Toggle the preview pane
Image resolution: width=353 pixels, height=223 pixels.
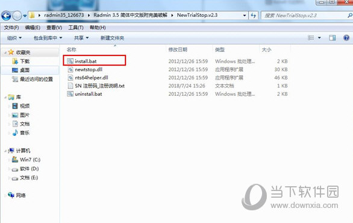333,37
